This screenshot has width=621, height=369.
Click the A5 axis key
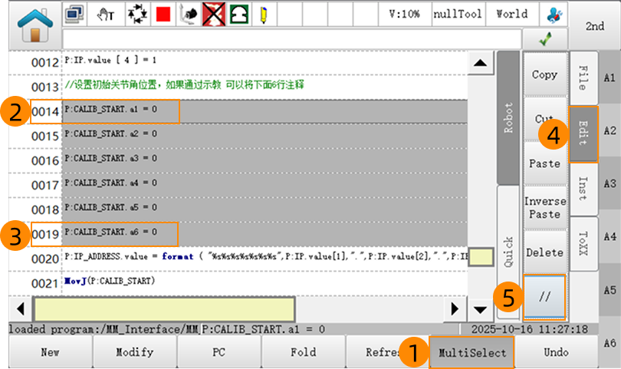610,290
